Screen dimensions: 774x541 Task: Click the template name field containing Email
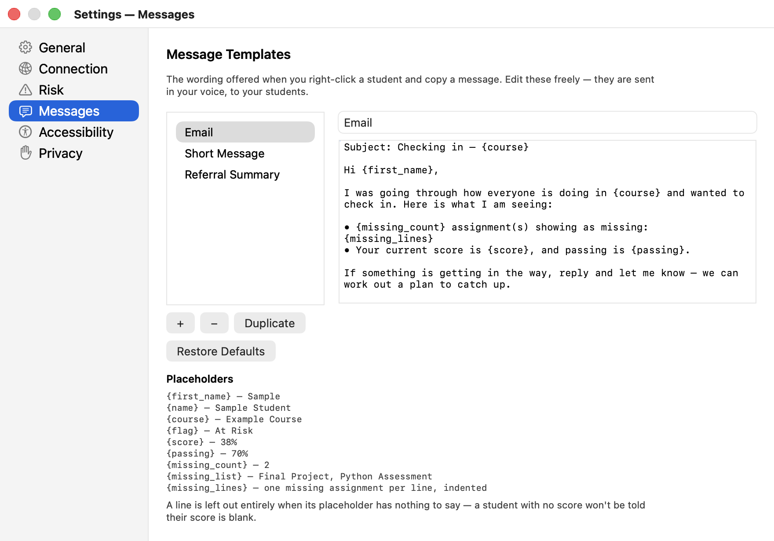tap(548, 122)
